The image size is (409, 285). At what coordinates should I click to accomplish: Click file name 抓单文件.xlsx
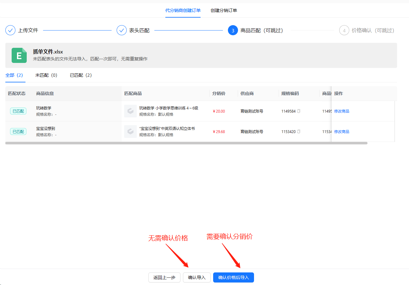click(48, 52)
